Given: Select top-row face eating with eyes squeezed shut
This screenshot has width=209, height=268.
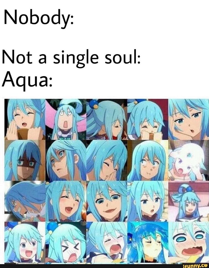Looking at the screenshot, I should (148, 119).
